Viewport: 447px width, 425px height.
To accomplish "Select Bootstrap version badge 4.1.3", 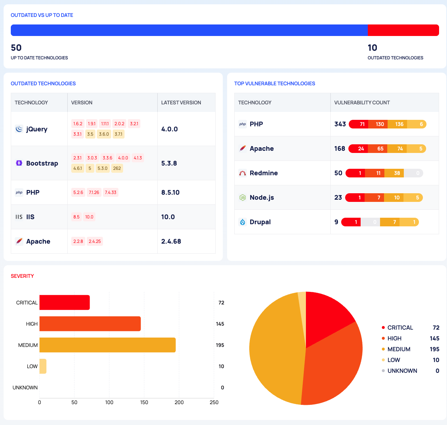I will tap(138, 158).
